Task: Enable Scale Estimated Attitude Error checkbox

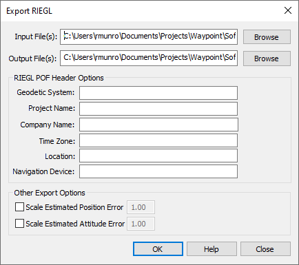Action: tap(19, 224)
